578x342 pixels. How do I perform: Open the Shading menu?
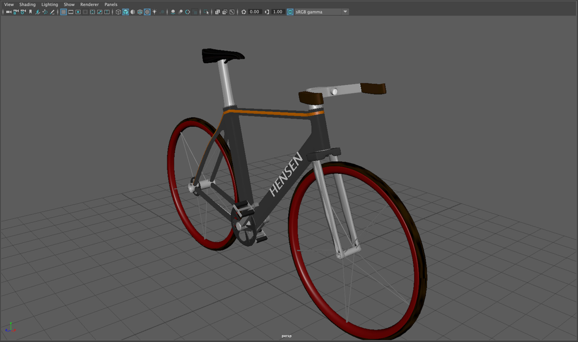pos(27,4)
